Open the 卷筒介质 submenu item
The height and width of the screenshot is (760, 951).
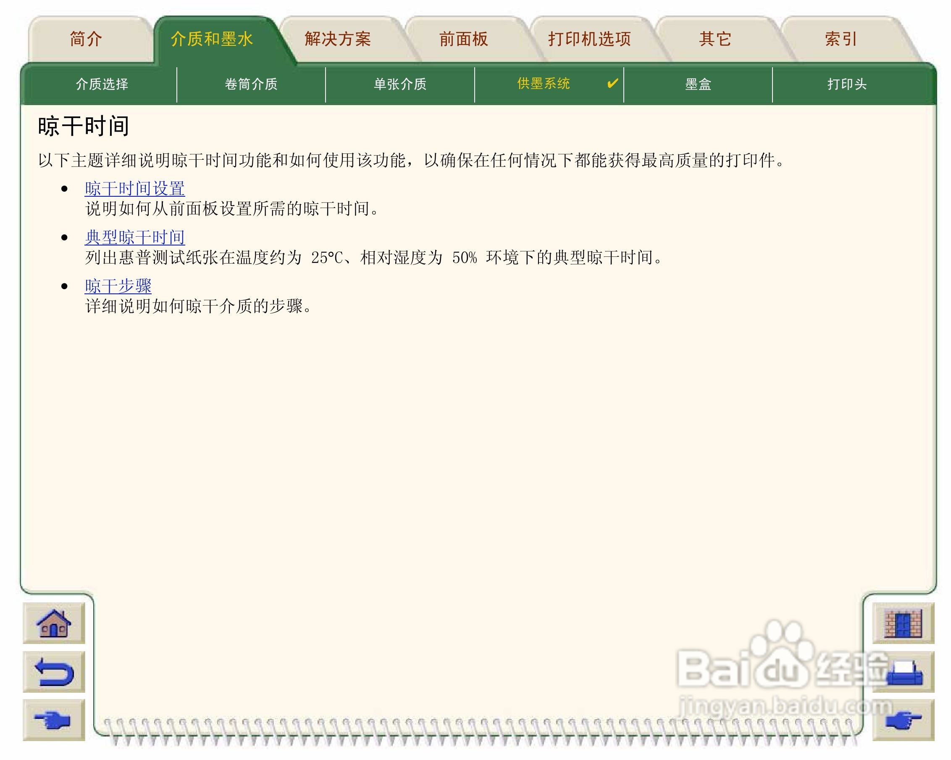coord(251,84)
